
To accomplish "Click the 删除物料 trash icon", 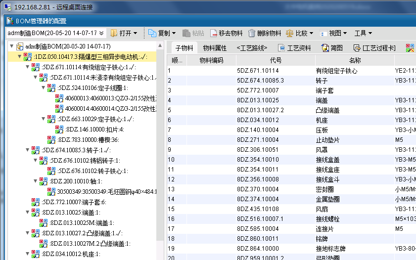I will coord(252,33).
